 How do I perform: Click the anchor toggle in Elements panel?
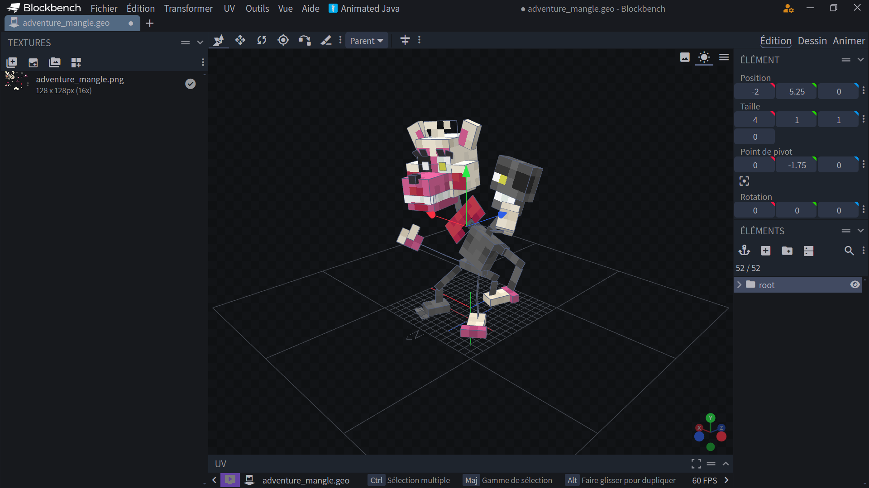(x=745, y=251)
